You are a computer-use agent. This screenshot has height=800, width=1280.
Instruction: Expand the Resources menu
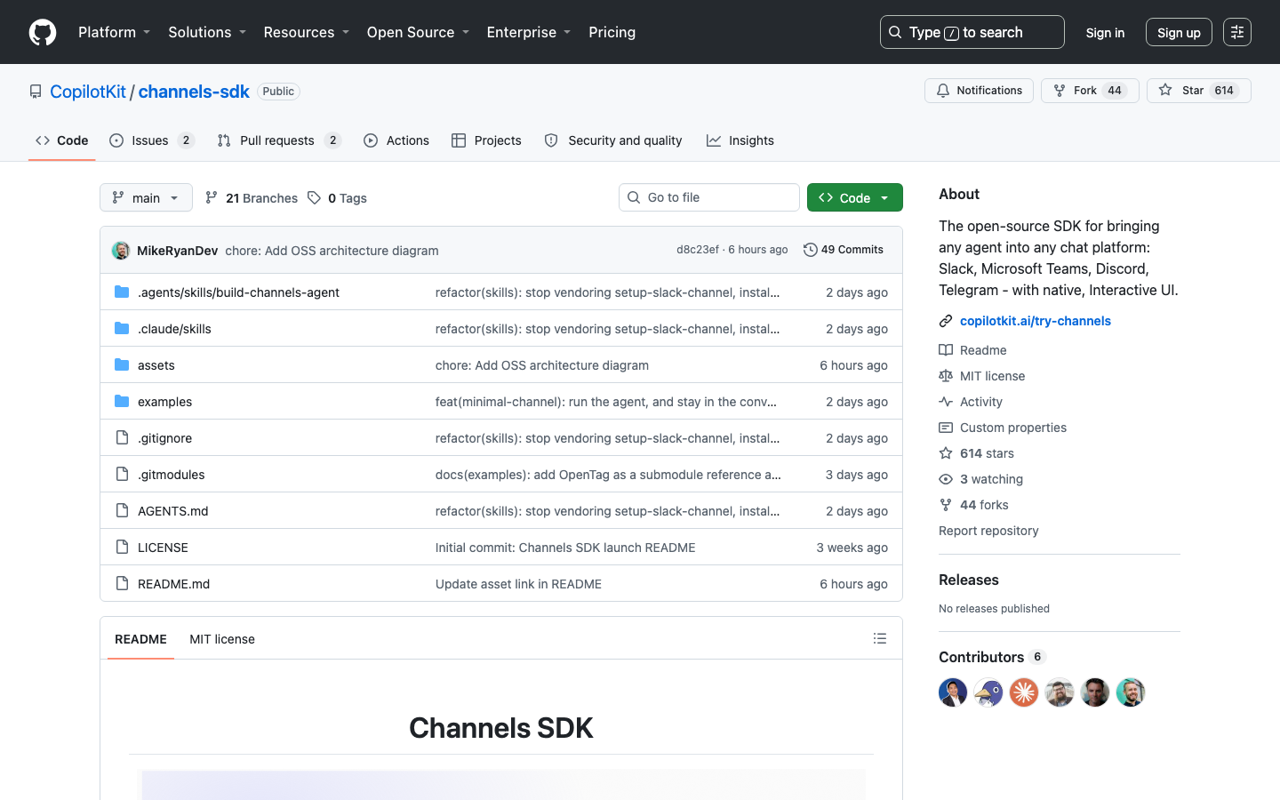coord(307,32)
